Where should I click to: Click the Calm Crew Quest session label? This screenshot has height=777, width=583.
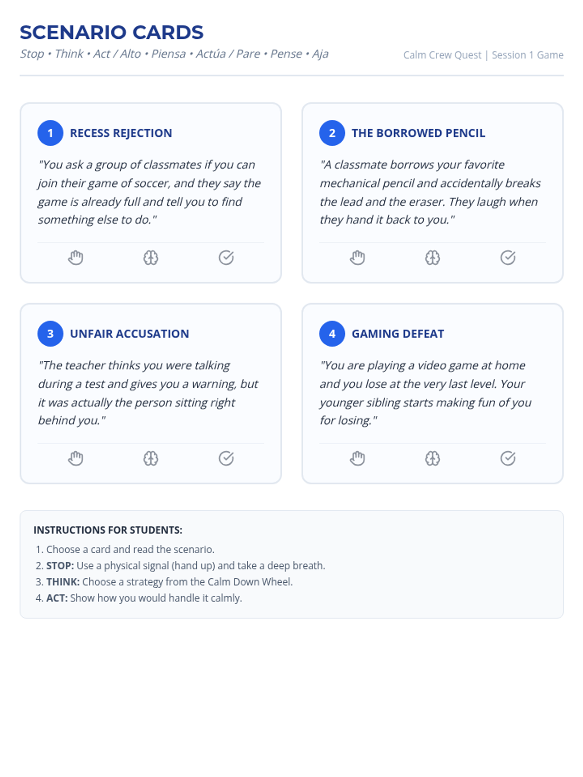click(483, 55)
